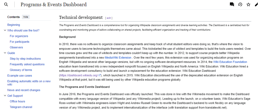This screenshot has width=258, height=111.
Task: Jump to Example use cases
Action: coord(20,76)
